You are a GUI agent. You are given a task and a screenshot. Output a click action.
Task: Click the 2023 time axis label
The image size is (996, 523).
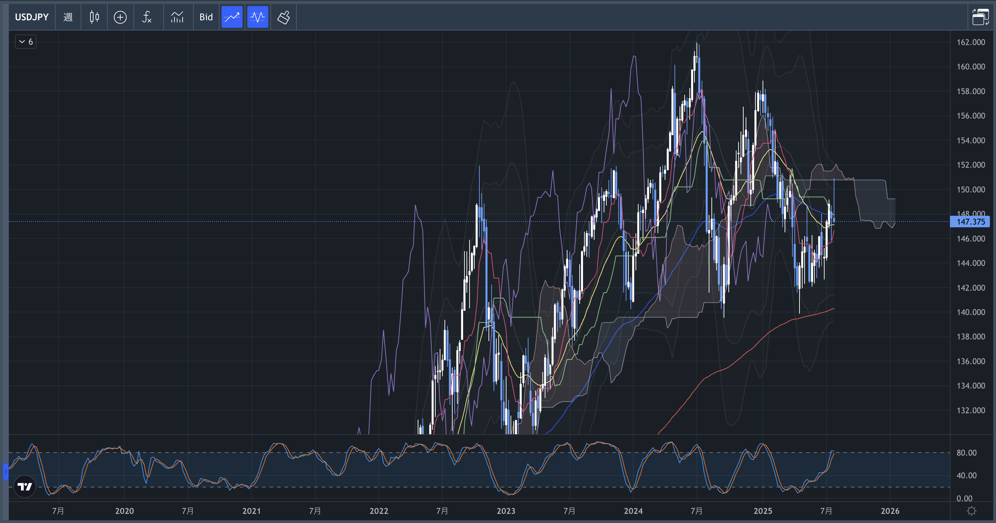[x=506, y=511]
